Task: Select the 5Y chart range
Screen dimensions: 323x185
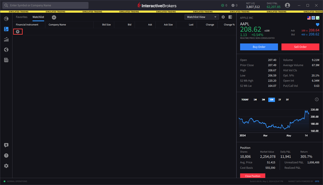Action: pos(287,99)
